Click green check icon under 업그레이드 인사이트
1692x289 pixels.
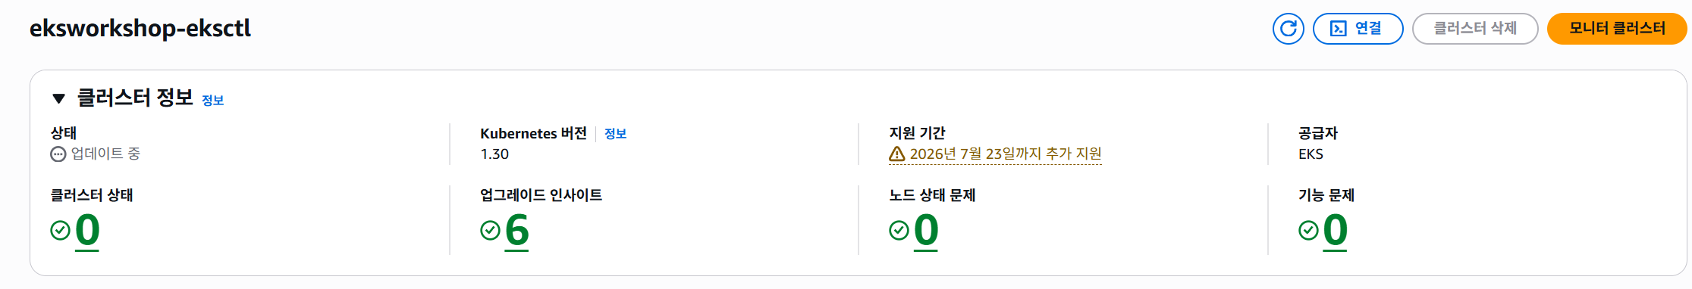(490, 230)
